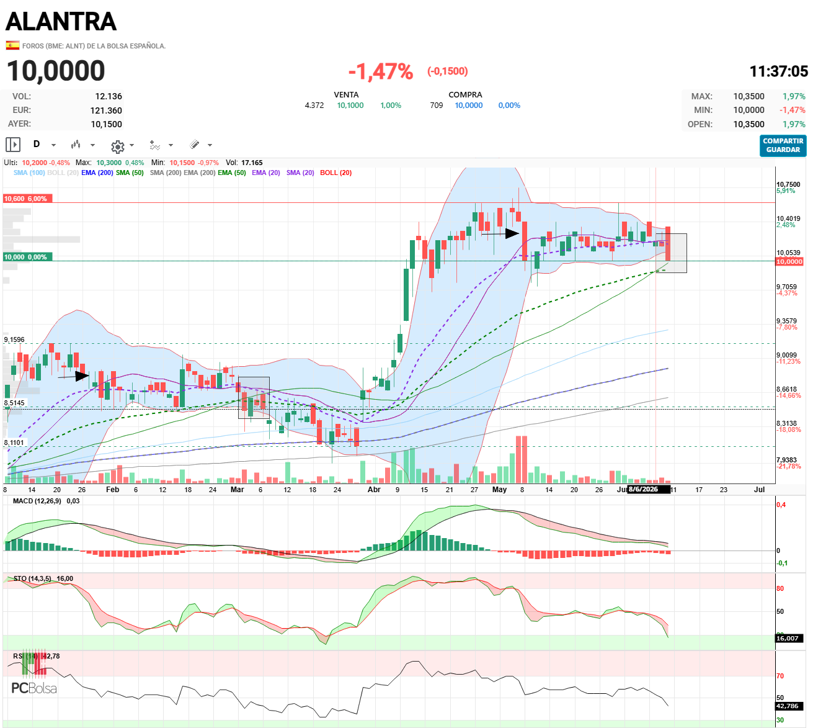Click the VOL value 12.136

[x=109, y=96]
